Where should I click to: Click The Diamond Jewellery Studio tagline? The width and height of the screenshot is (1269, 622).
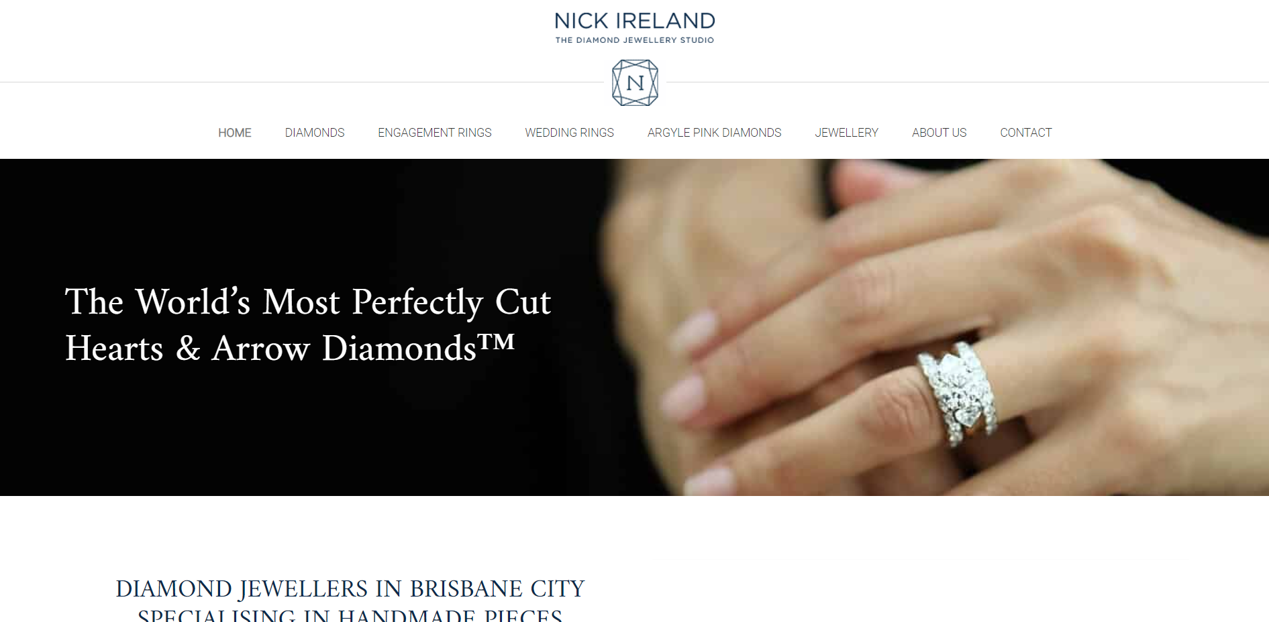tap(635, 40)
